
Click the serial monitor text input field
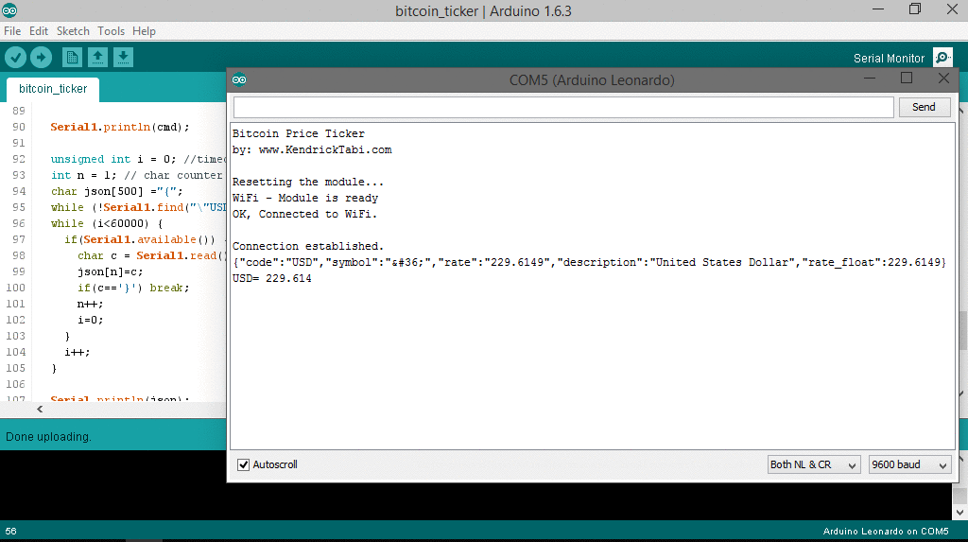[x=563, y=107]
